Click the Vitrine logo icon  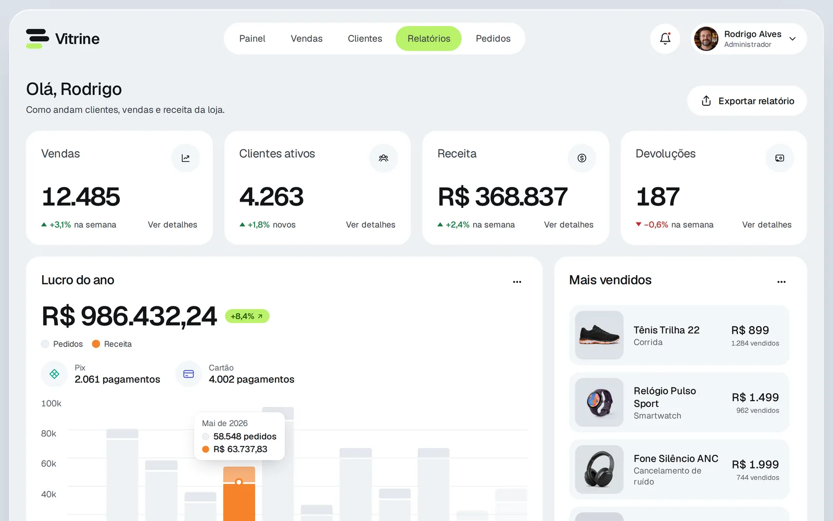click(x=37, y=39)
